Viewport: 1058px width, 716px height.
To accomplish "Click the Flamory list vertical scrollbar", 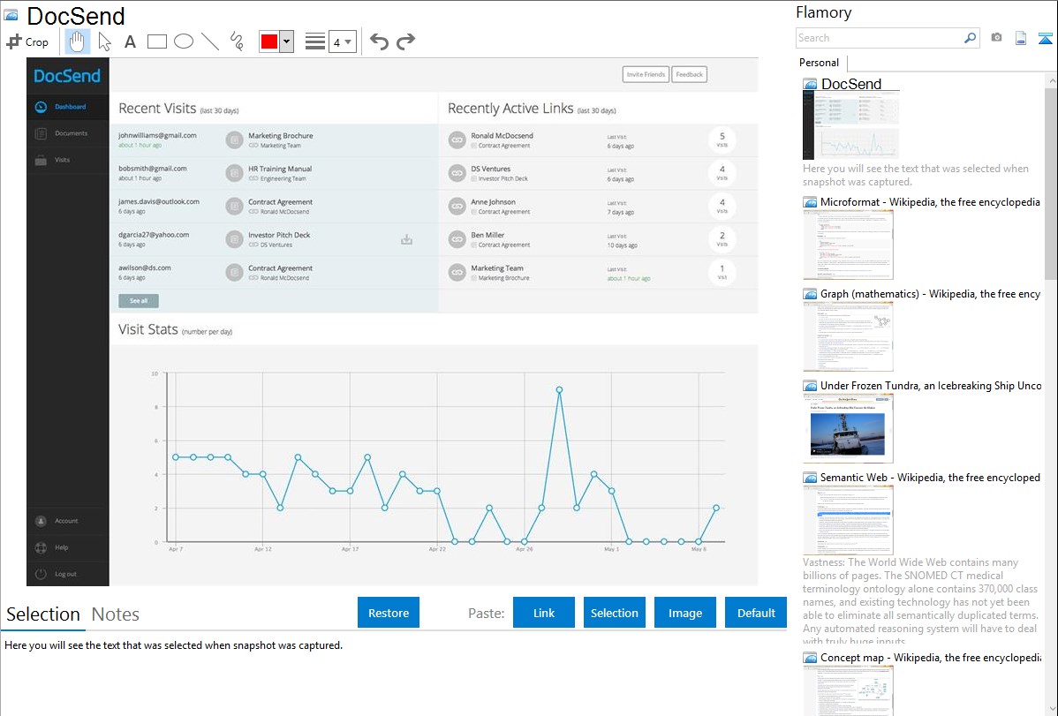I will 1051,182.
